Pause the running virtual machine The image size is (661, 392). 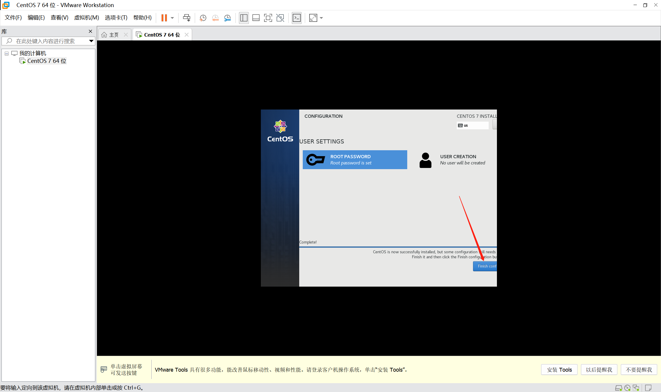point(164,18)
